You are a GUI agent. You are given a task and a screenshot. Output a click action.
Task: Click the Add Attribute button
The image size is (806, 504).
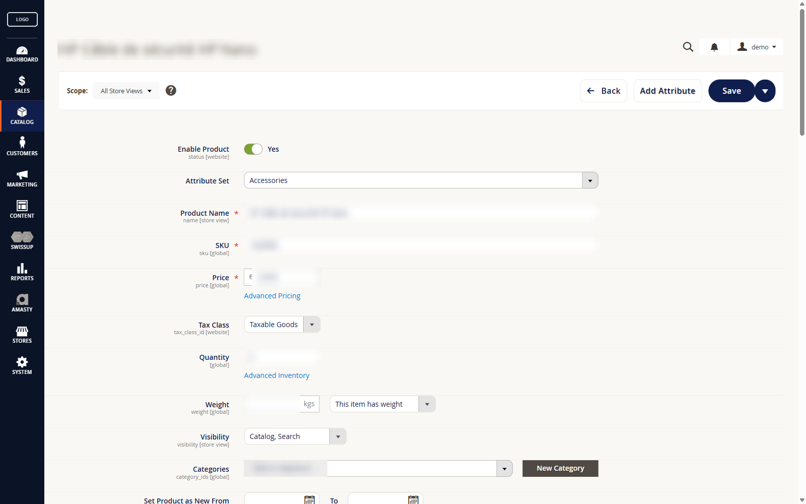coord(667,91)
